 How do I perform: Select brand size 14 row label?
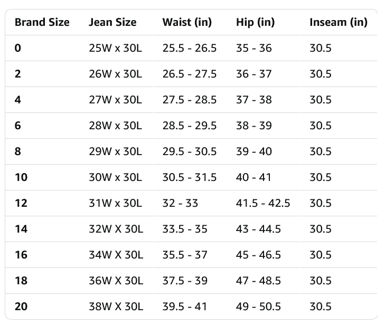[21, 229]
